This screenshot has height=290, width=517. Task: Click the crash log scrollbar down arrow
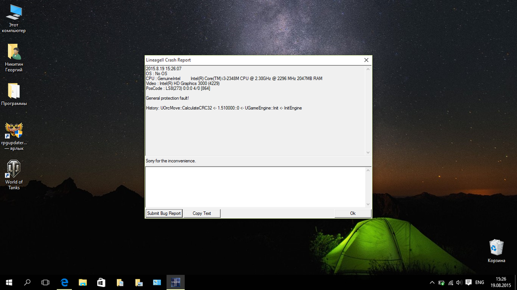point(368,152)
